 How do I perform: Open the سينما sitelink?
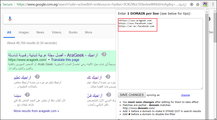click(17, 96)
